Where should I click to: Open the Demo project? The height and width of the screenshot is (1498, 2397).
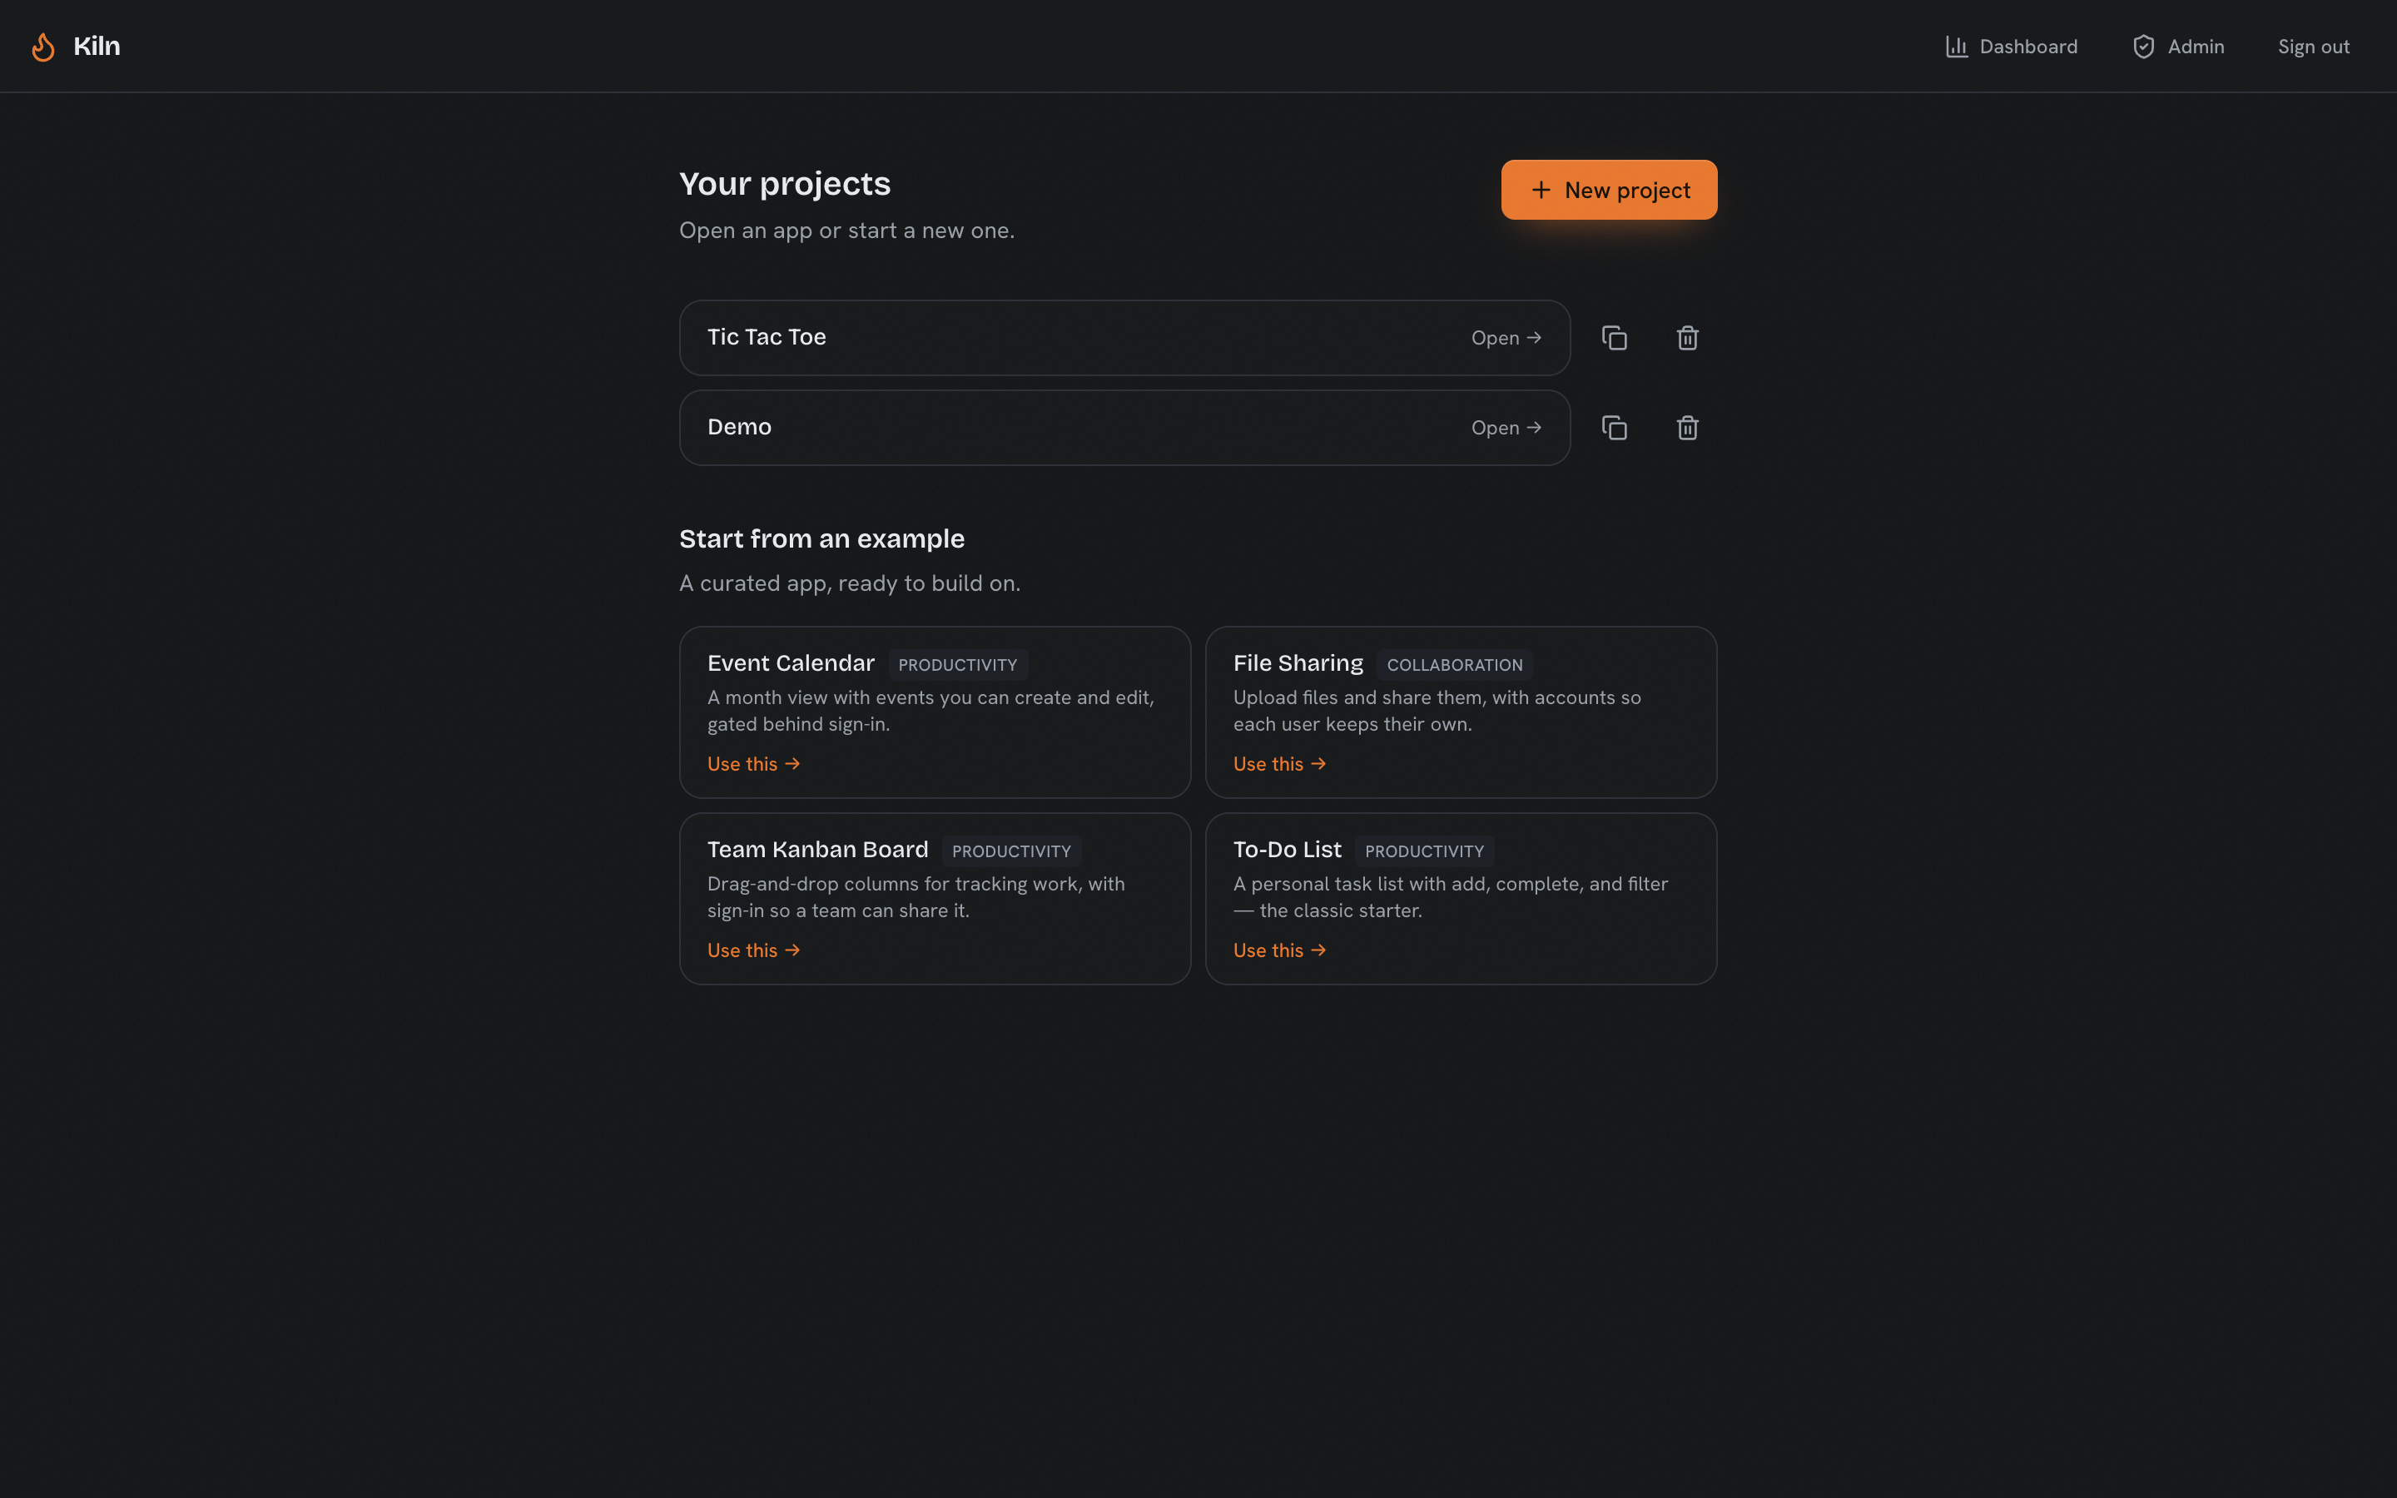pyautogui.click(x=1124, y=428)
